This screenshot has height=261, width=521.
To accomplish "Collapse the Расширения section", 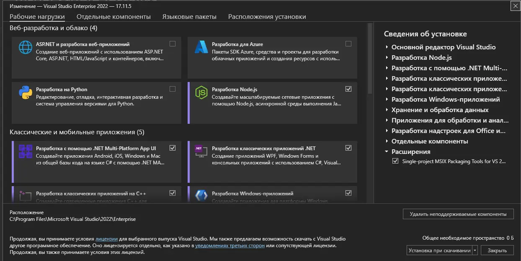I will (x=387, y=152).
